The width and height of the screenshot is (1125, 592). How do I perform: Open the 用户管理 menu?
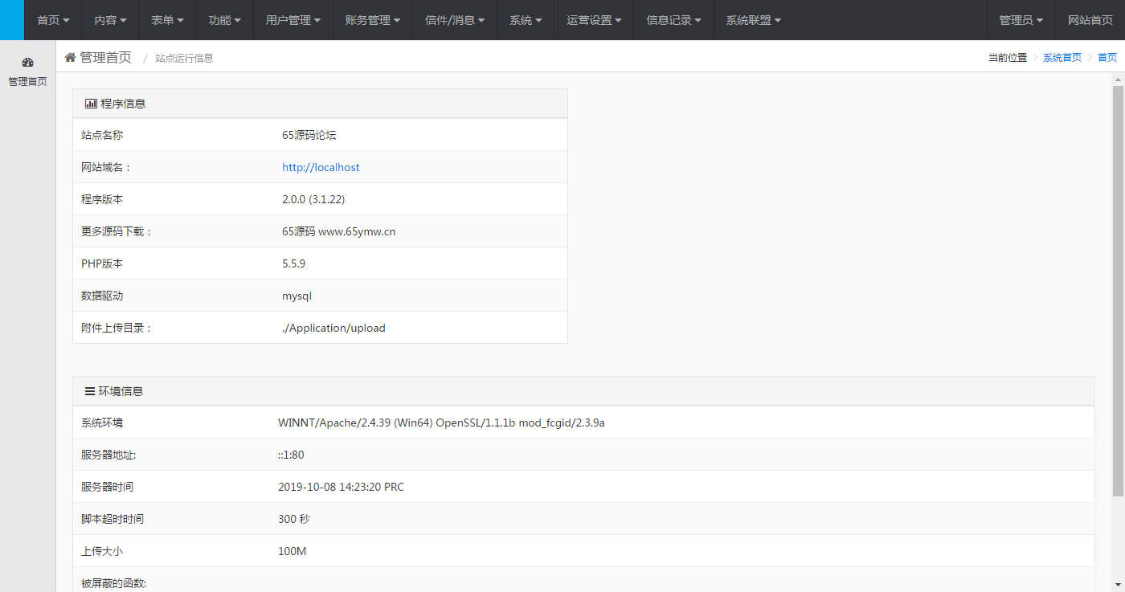[x=293, y=20]
